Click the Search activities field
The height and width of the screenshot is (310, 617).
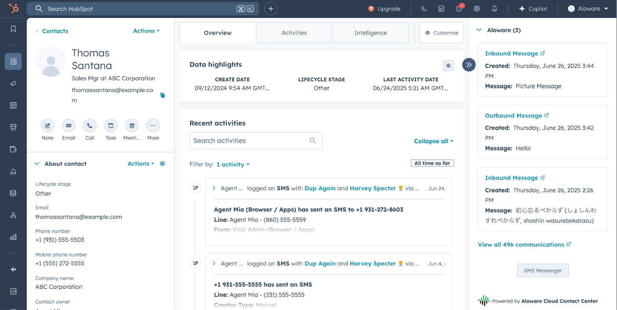[256, 141]
